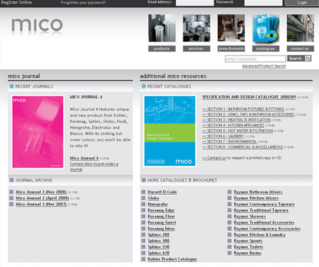The image size is (319, 267).
Task: Open the products image thumbnail
Action: point(162,28)
